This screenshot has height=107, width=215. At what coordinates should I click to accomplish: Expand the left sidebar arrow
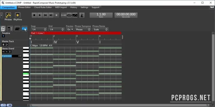tap(1, 15)
